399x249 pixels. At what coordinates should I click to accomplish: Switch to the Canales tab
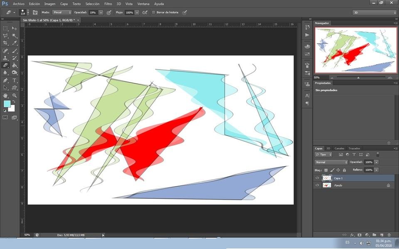[x=339, y=148]
